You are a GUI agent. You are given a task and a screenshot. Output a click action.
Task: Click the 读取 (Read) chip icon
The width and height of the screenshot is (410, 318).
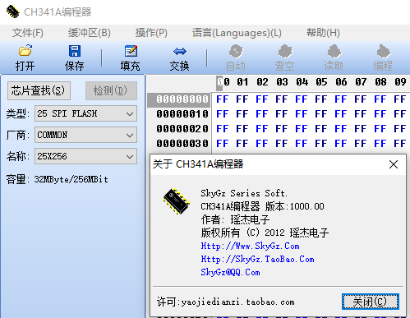coord(334,51)
